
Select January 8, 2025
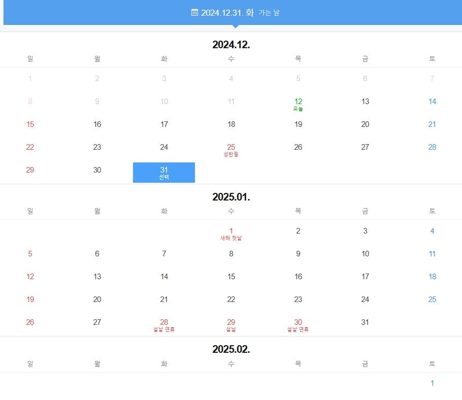(232, 254)
